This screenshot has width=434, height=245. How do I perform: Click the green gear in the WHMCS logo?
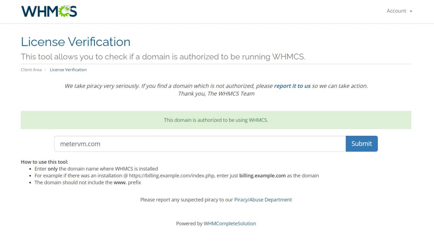coord(65,11)
